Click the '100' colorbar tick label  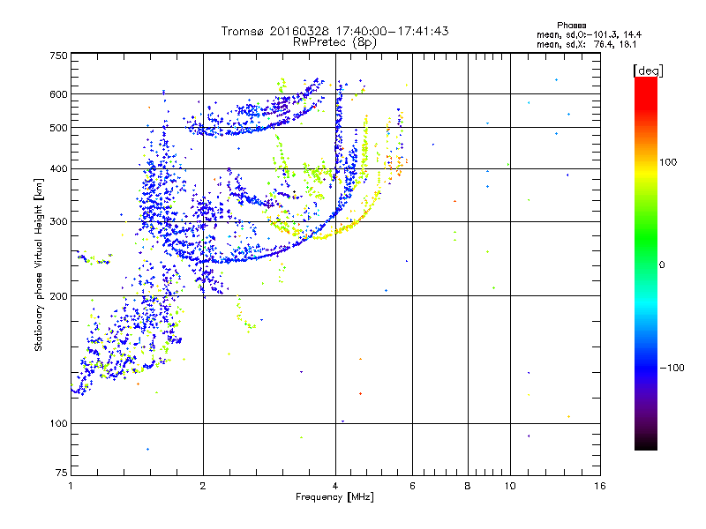(x=669, y=162)
